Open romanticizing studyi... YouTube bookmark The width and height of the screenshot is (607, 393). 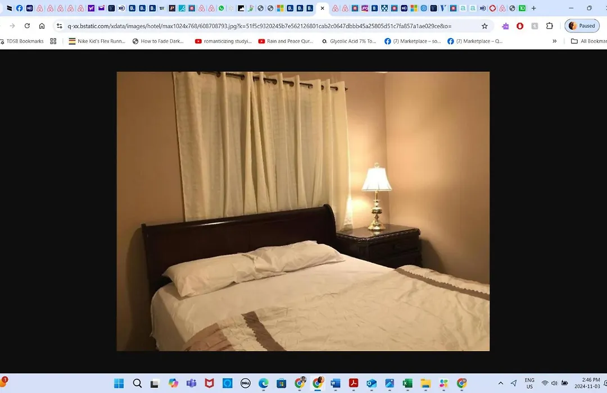point(223,41)
